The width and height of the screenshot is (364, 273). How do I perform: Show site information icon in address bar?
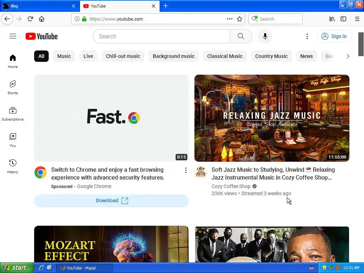click(77, 19)
